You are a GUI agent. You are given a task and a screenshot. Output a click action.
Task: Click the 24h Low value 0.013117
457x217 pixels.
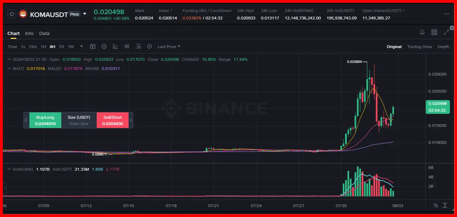(x=270, y=18)
